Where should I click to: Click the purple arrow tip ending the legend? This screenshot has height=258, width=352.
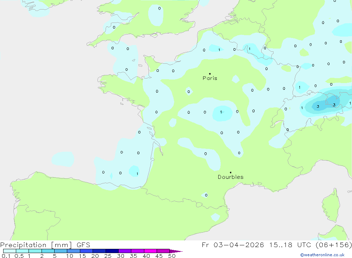pyautogui.click(x=176, y=251)
